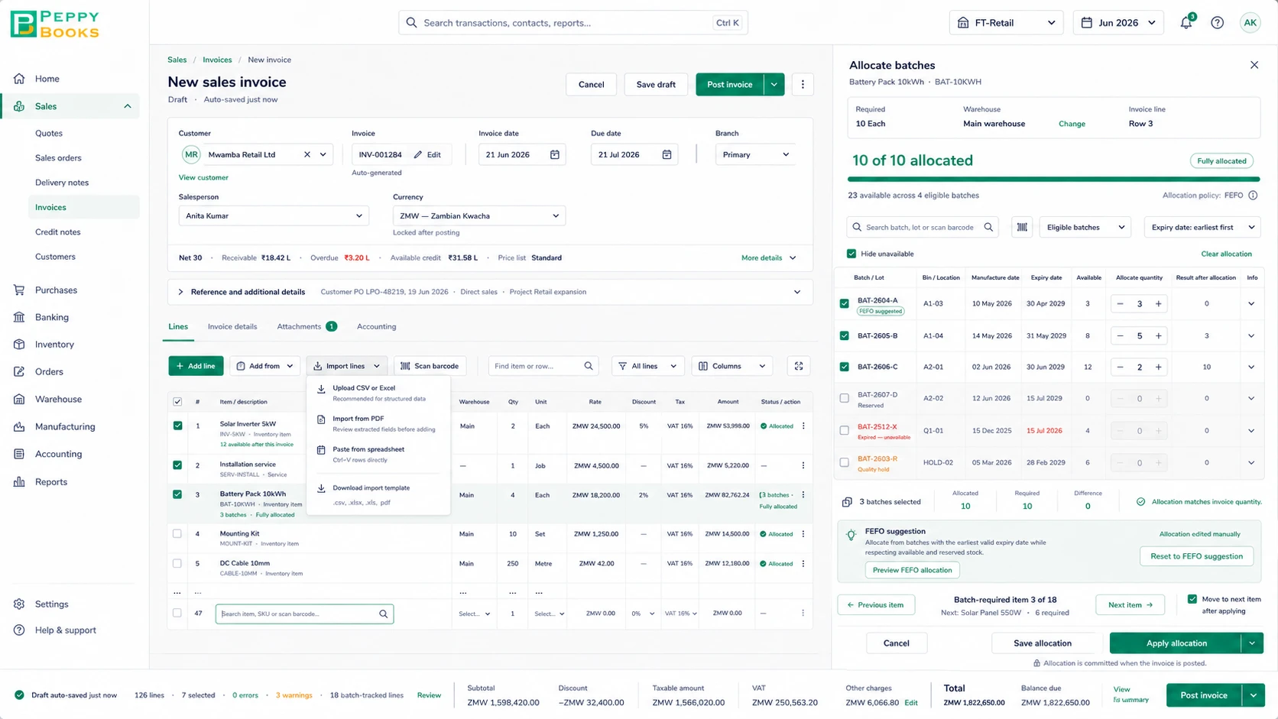Viewport: 1278px width, 719px height.
Task: Click the FEFO allocation policy info icon
Action: (x=1253, y=196)
